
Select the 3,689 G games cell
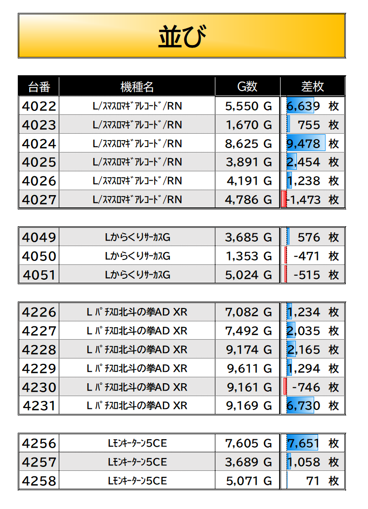click(x=247, y=462)
